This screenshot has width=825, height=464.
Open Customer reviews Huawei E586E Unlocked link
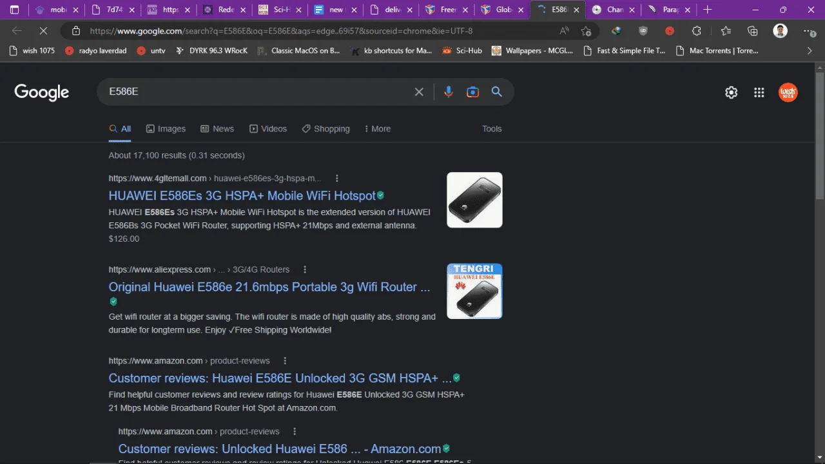click(280, 378)
